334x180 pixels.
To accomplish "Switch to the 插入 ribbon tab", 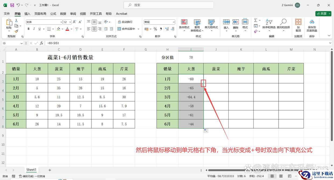I will [27, 14].
